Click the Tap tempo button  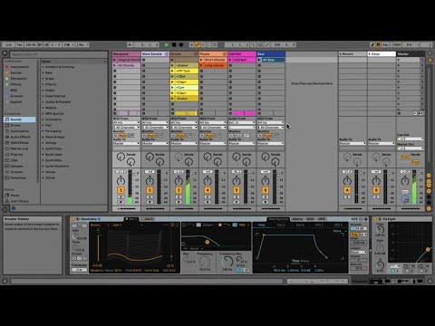(20, 44)
